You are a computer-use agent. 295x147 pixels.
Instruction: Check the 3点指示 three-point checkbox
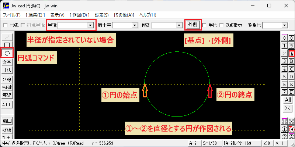(x=222, y=25)
